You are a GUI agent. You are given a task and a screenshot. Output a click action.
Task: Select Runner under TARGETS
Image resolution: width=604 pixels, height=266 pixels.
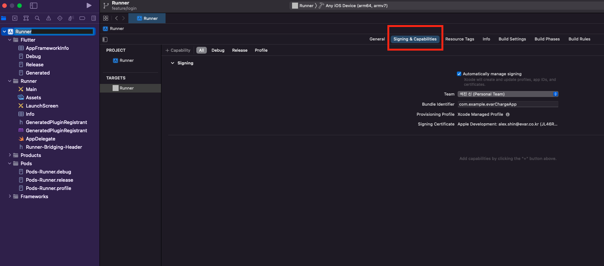pyautogui.click(x=130, y=88)
